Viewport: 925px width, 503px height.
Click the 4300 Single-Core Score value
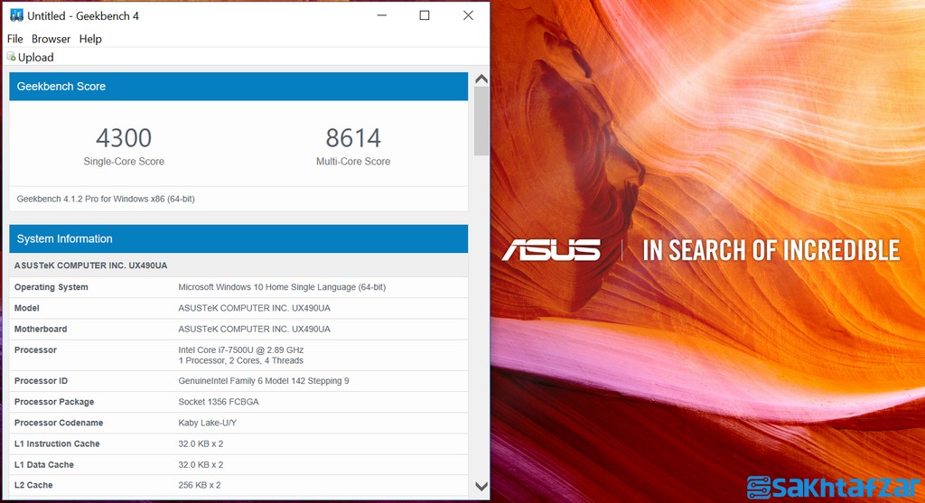pos(124,138)
